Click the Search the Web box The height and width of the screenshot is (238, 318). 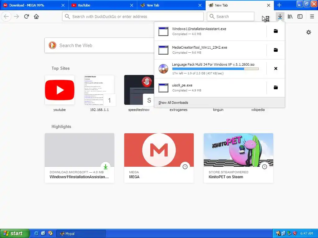[99, 45]
